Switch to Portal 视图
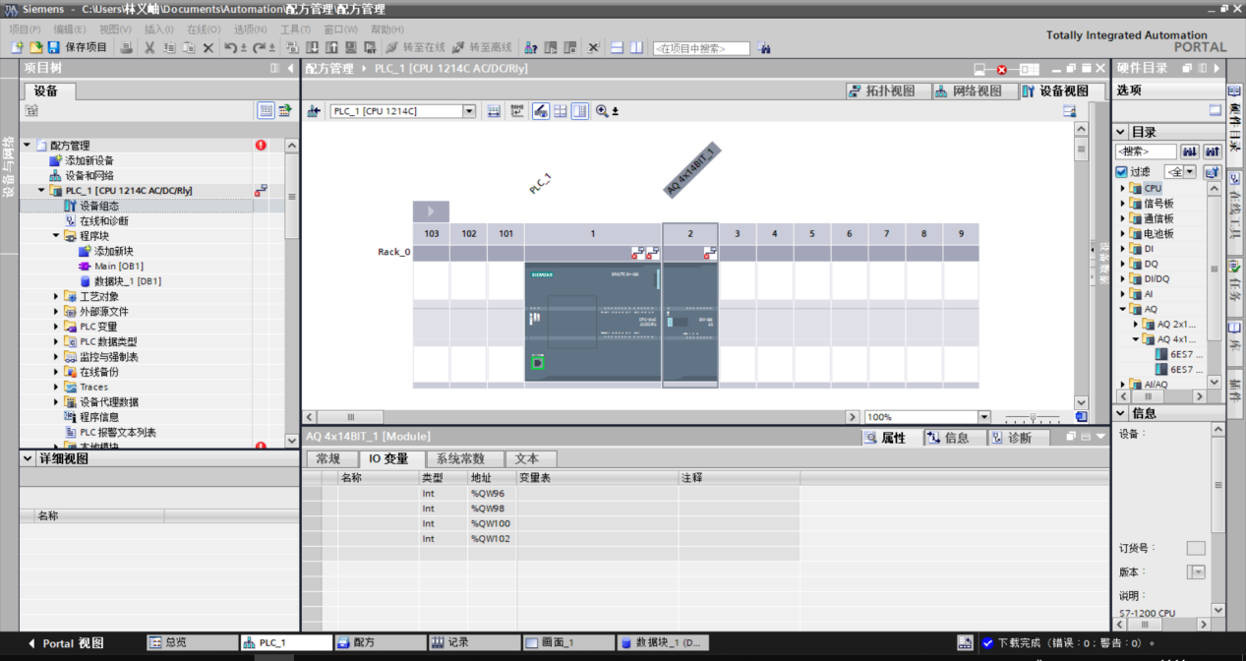 [65, 643]
